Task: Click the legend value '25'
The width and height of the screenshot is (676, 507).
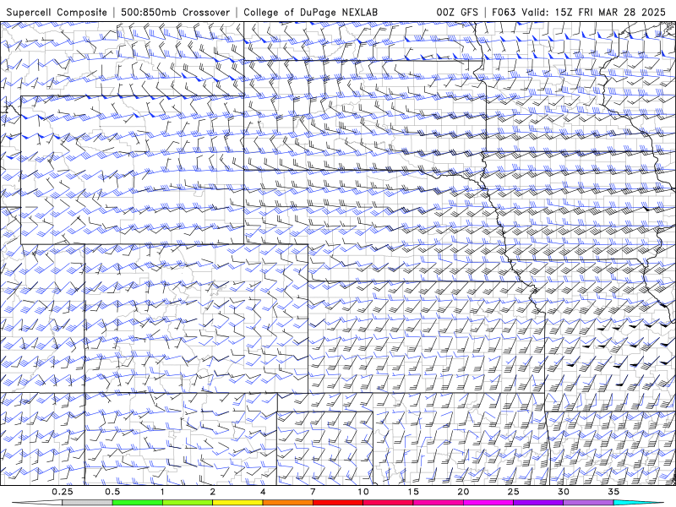Action: [x=513, y=492]
